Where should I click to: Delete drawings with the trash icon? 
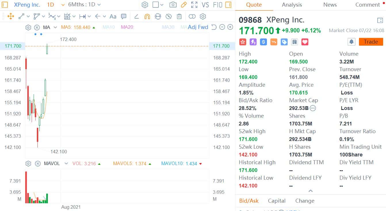click(x=179, y=16)
